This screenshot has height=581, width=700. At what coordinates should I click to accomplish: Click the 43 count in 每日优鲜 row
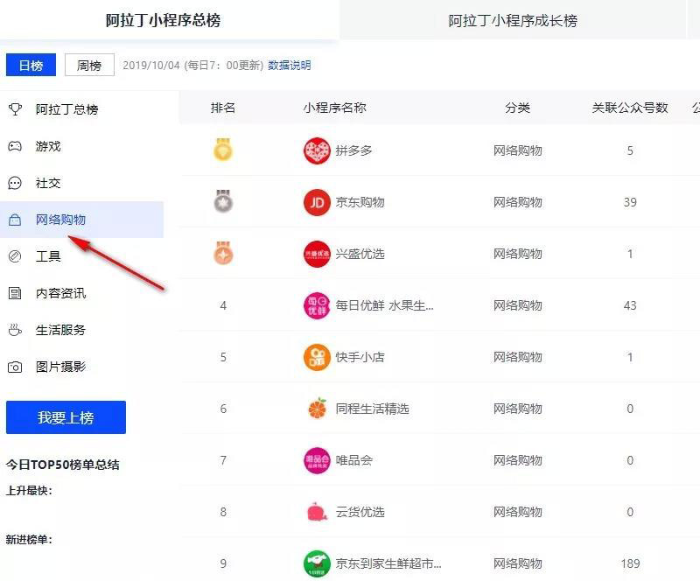click(630, 306)
